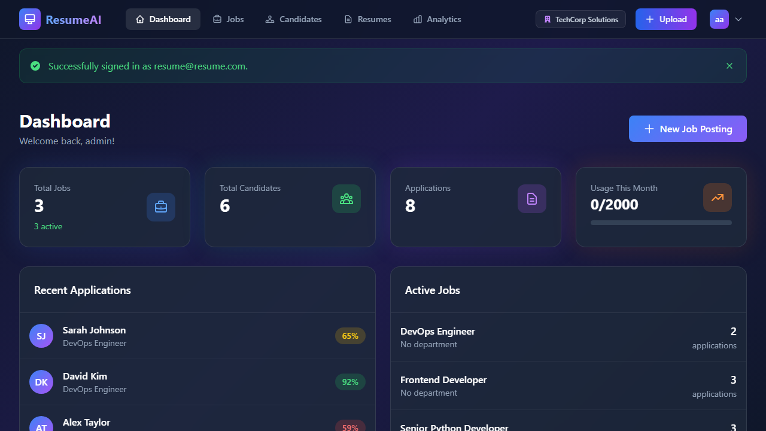The image size is (766, 431).
Task: Click the candidates group icon on Total Candidates card
Action: (346, 198)
